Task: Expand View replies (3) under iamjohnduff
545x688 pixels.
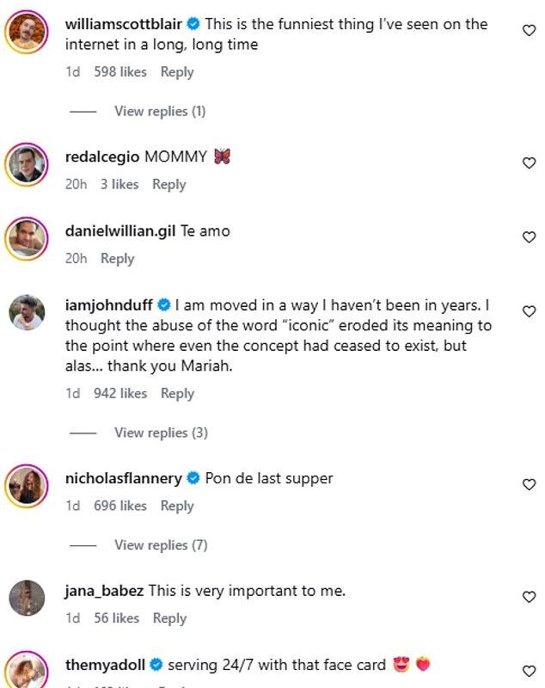Action: tap(161, 433)
